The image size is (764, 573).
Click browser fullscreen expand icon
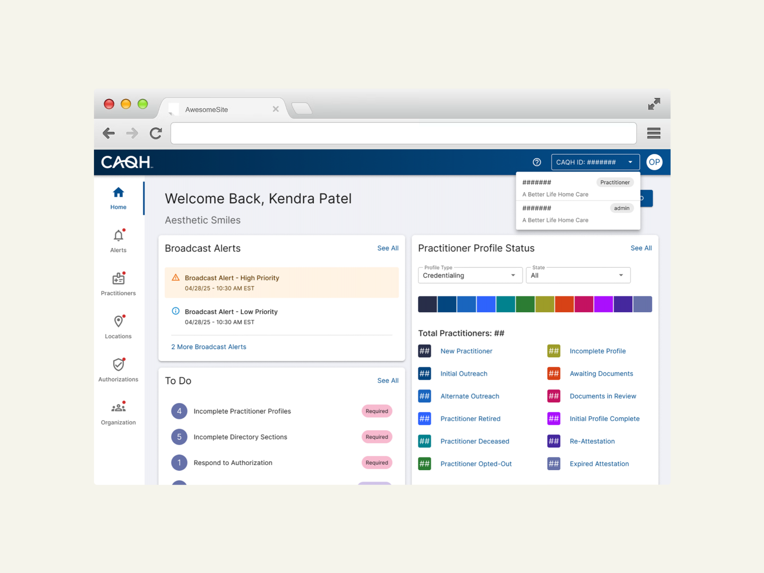pos(654,104)
